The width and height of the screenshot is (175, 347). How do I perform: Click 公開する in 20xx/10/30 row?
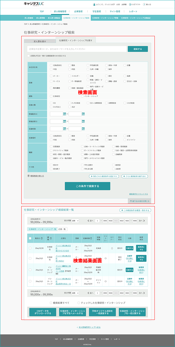pos(130,248)
